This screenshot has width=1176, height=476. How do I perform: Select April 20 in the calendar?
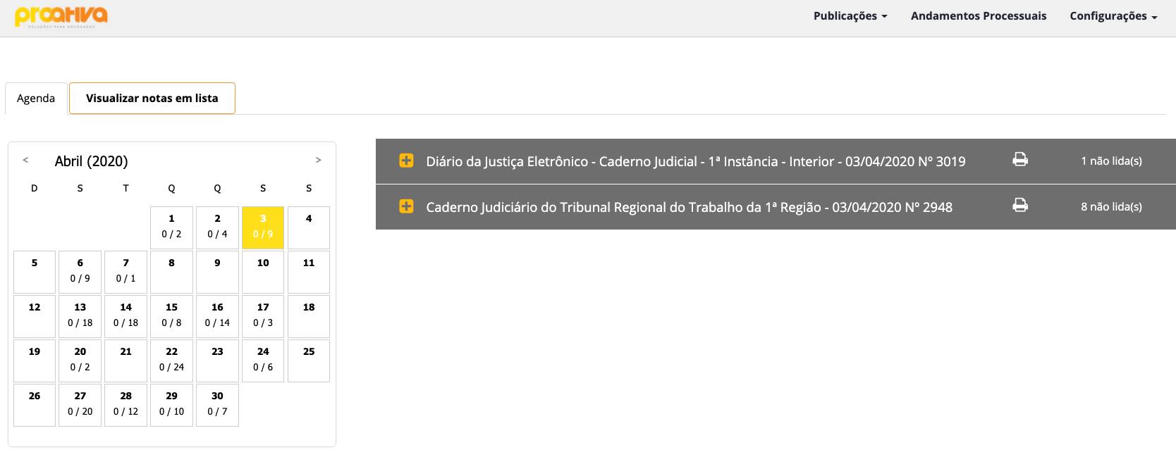coord(80,361)
